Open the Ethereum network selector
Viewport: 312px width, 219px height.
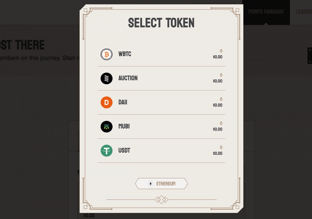161,183
